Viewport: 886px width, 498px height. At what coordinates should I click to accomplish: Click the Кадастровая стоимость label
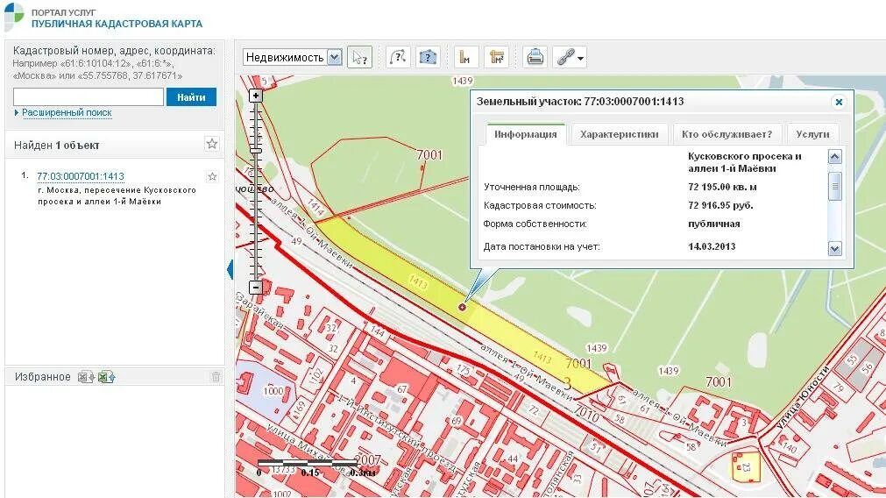point(540,205)
